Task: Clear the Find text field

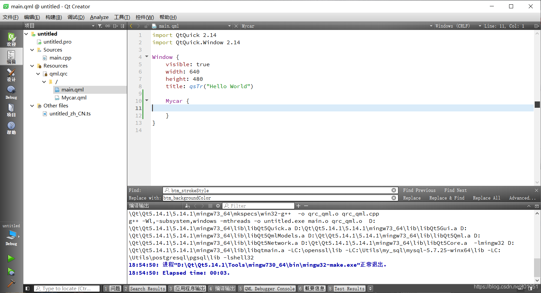Action: point(394,190)
